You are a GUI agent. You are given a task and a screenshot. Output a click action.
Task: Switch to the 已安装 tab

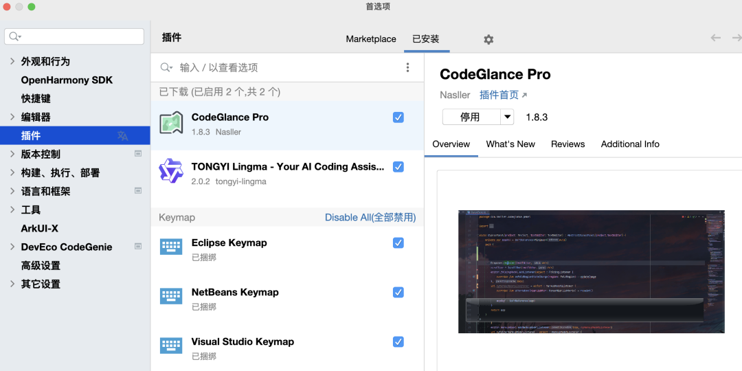[x=426, y=39]
